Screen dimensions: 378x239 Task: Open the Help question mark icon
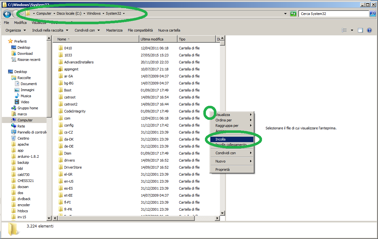click(369, 30)
